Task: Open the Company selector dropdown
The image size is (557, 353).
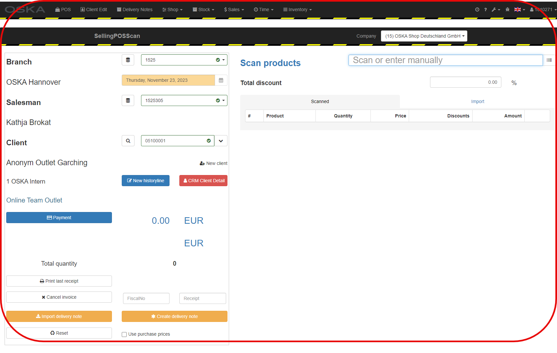Action: [x=424, y=36]
